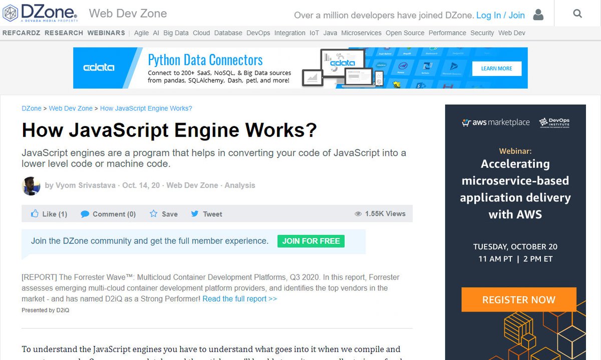
Task: Click 'How JavaScript Engine Works?' breadcrumb
Action: 146,108
